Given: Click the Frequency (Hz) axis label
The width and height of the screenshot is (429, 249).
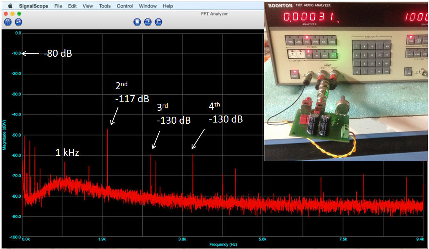Looking at the screenshot, I should pyautogui.click(x=223, y=244).
